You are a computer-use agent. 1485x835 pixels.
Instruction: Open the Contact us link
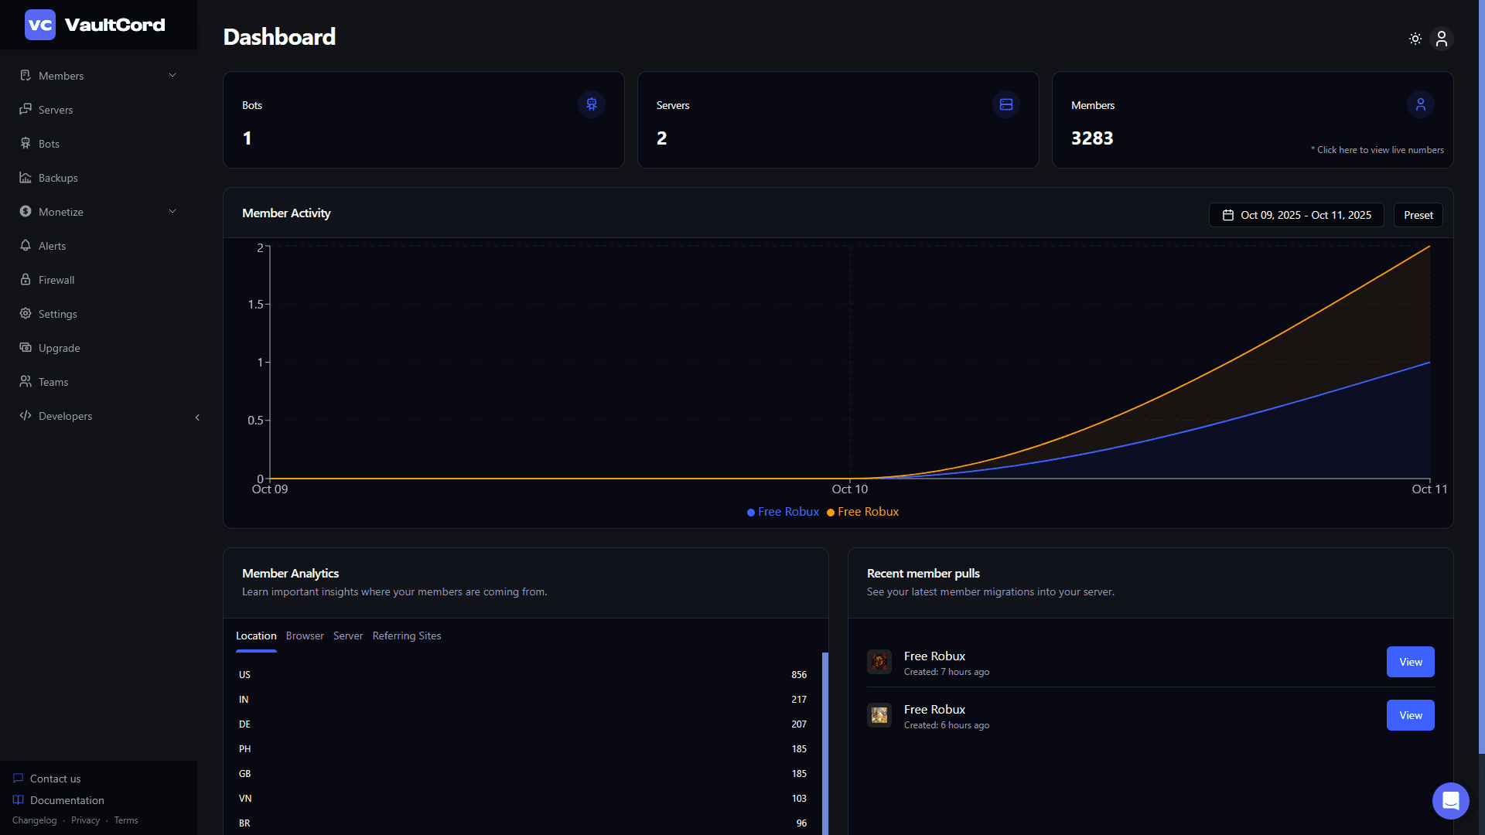click(x=55, y=779)
